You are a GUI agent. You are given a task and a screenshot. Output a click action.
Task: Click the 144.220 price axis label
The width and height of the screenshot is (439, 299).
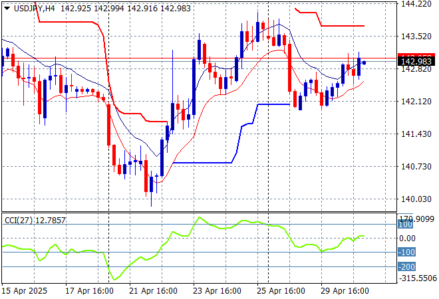click(x=416, y=3)
